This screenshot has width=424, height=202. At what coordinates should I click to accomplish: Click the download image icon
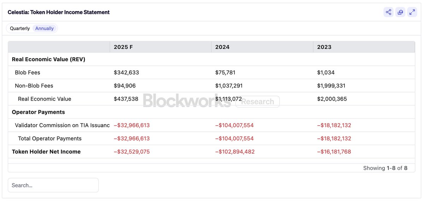400,12
